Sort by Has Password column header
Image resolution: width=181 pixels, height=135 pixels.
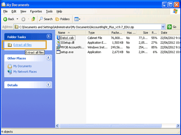pos(131,33)
